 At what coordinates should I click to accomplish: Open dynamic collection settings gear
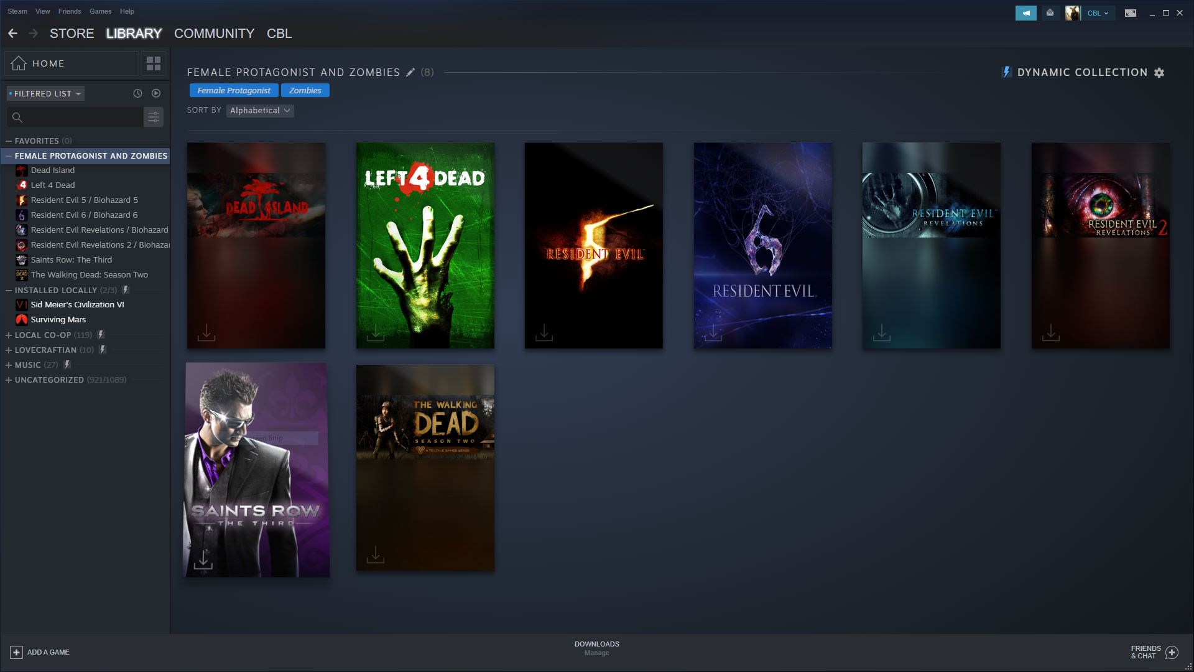click(x=1159, y=73)
